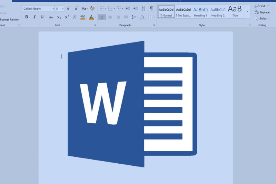Viewport: 276px width, 184px height.
Task: Click the Bullets list icon
Action: pos(102,8)
